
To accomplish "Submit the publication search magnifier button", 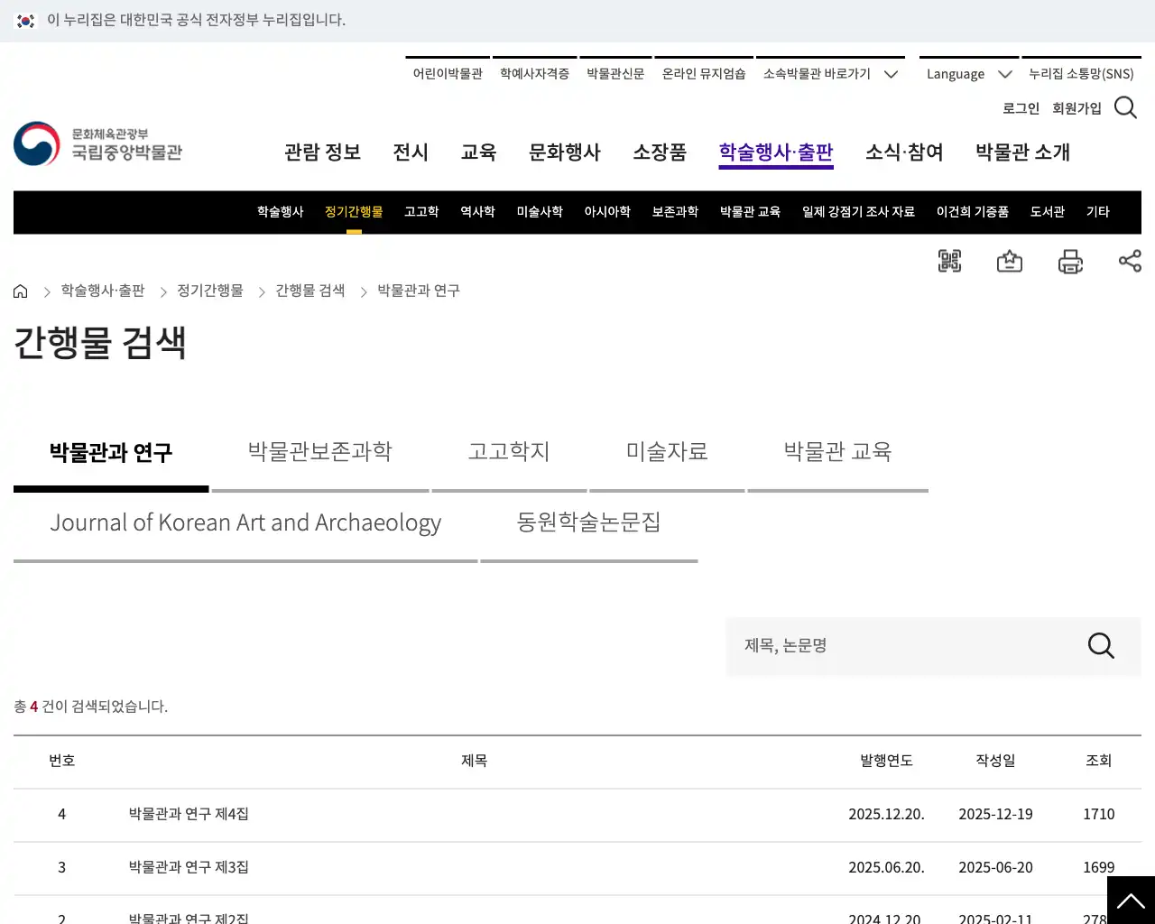I will (x=1101, y=646).
